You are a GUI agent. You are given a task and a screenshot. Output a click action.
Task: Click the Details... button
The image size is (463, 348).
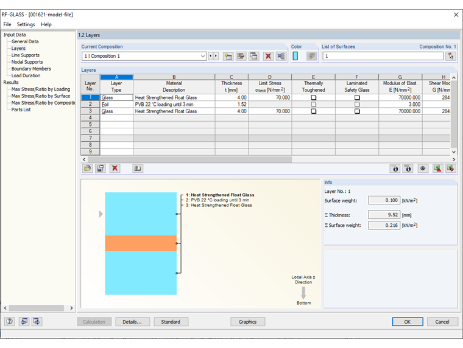[132, 322]
